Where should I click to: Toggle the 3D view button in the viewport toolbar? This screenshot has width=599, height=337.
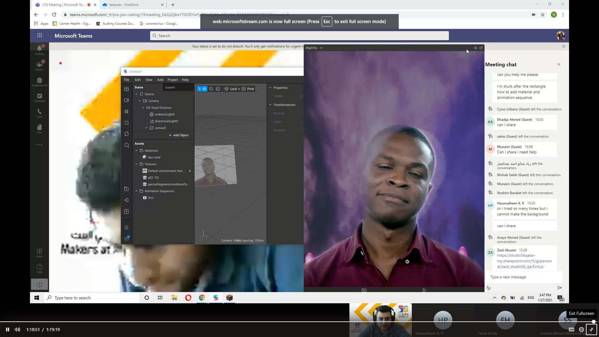(199, 89)
